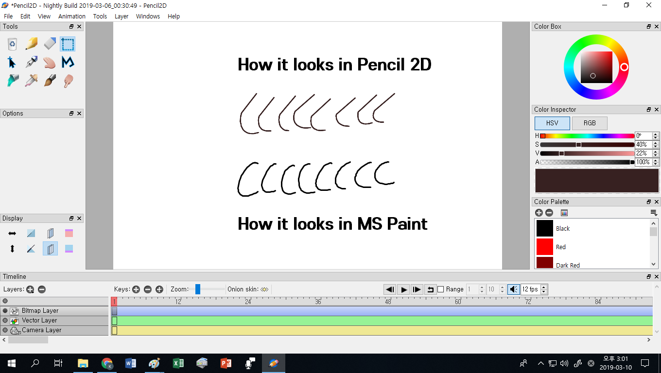Switch Color Inspector to HSV
Image resolution: width=661 pixels, height=373 pixels.
click(x=552, y=123)
